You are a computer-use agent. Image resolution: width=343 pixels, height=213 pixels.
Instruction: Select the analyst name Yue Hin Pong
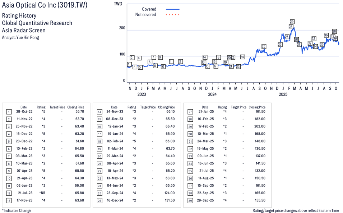coord(28,37)
